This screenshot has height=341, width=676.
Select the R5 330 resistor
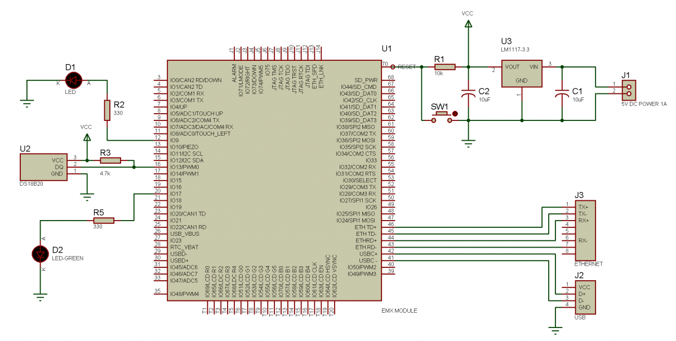(x=104, y=220)
